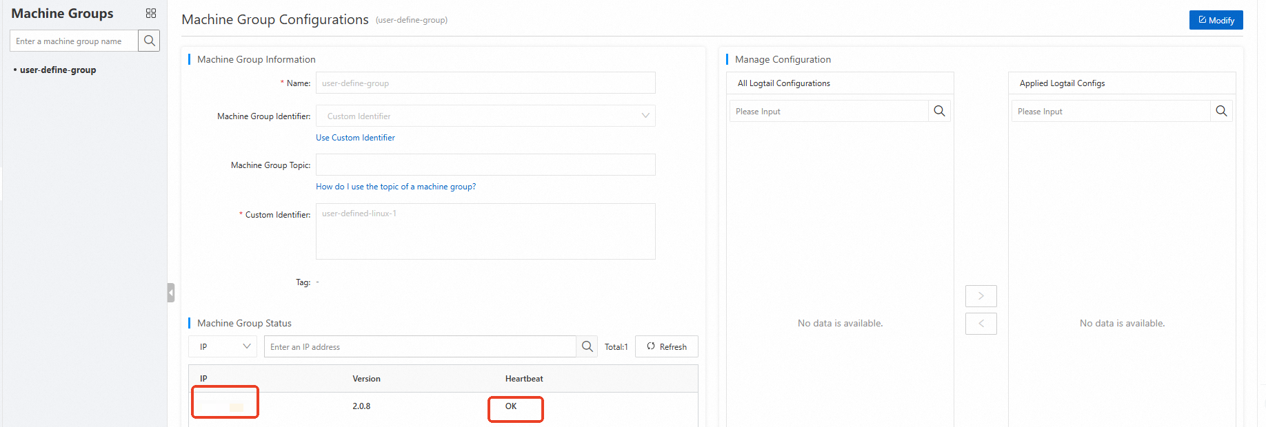This screenshot has height=427, width=1266.
Task: Focus the machine group name search field
Action: [74, 41]
